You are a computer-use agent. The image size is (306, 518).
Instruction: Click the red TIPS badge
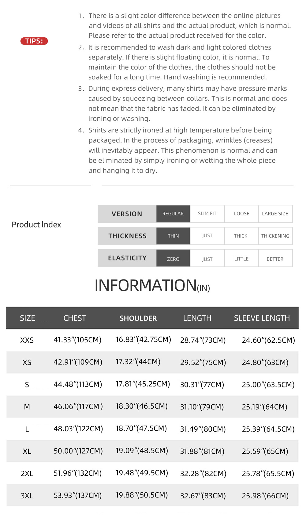pos(34,41)
